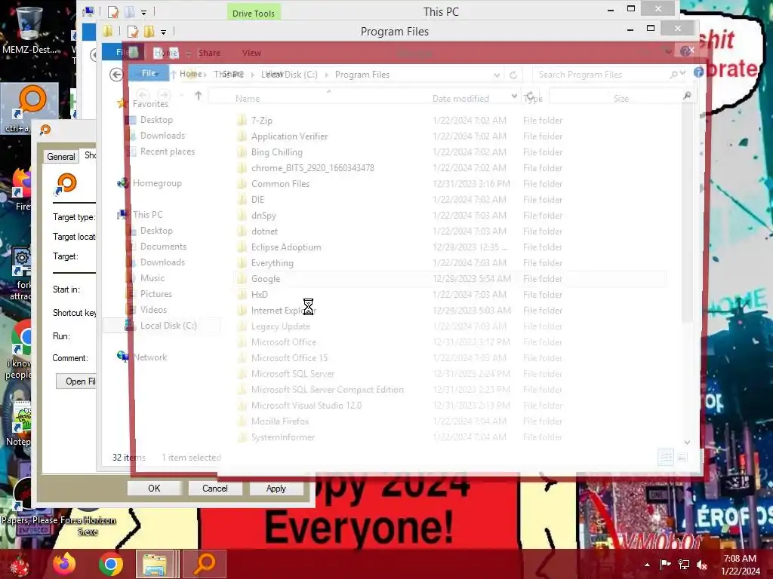Viewport: 773px width, 579px height.
Task: Open Recent places under Favorites
Action: [168, 152]
